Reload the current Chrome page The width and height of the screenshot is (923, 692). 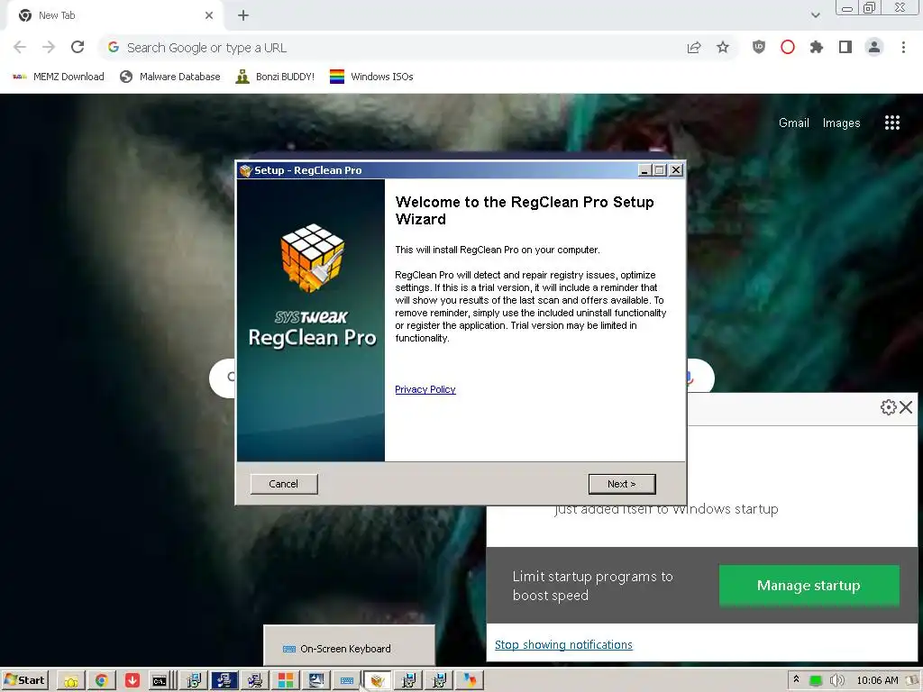pos(78,47)
